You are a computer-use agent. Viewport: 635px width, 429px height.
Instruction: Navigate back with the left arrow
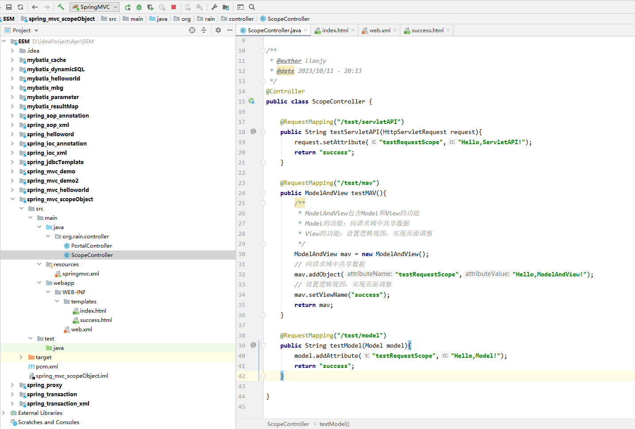point(35,7)
